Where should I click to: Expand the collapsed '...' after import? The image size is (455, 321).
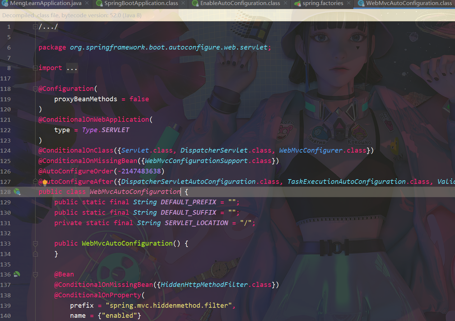(x=72, y=68)
